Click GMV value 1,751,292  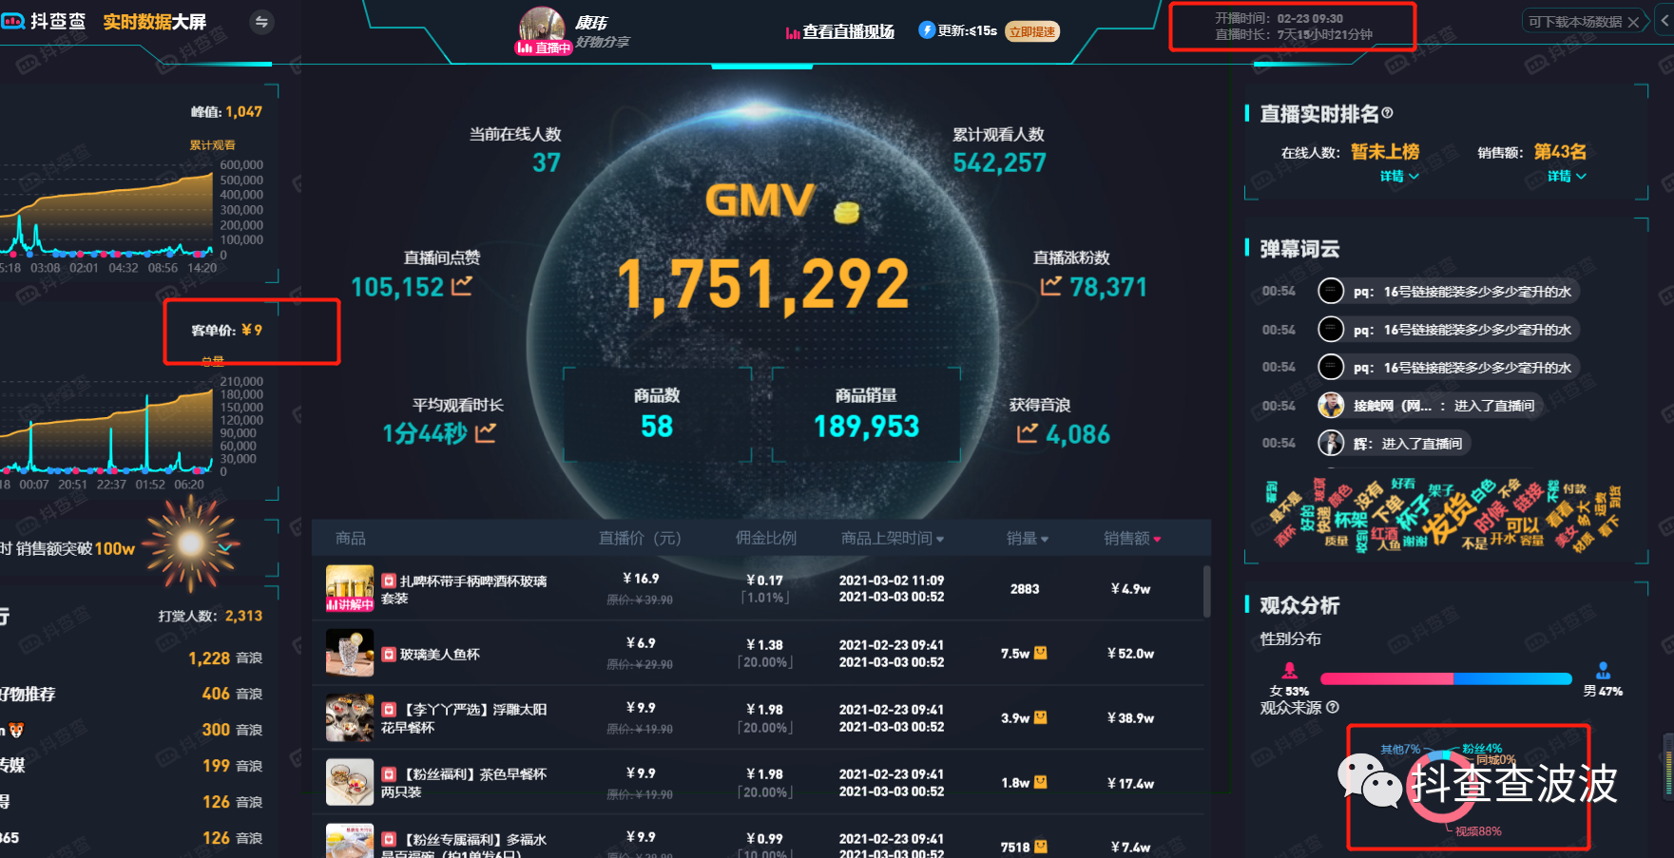click(763, 284)
